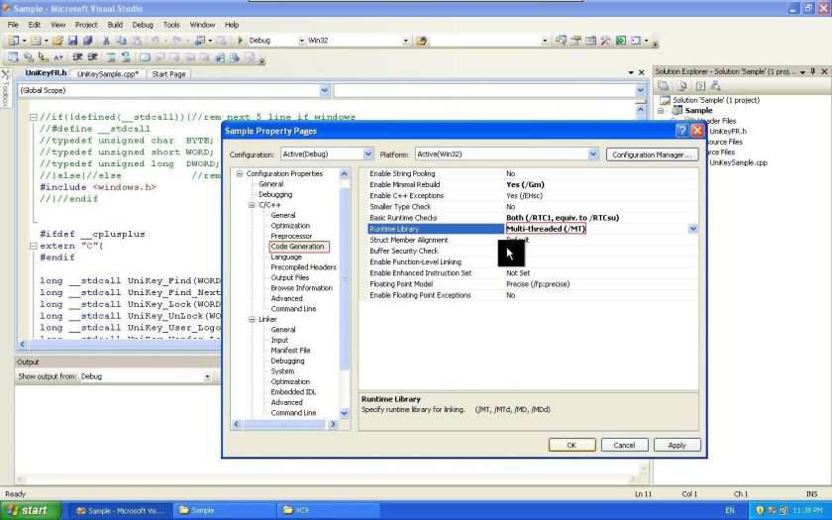Open the Solution Configurations Debug dropdown
The width and height of the screenshot is (832, 520).
coord(301,41)
